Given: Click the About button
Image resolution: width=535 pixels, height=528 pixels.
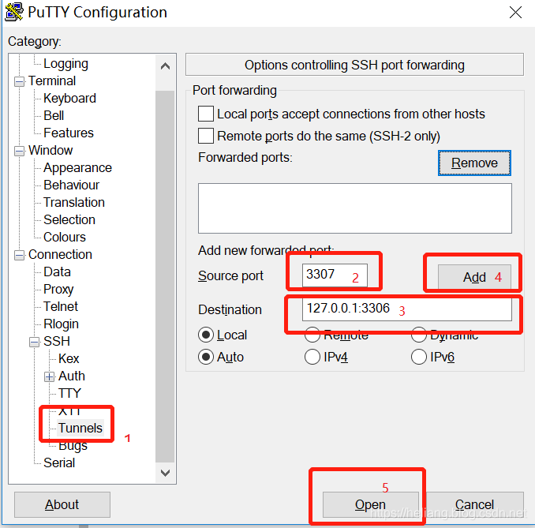Looking at the screenshot, I should tap(62, 504).
